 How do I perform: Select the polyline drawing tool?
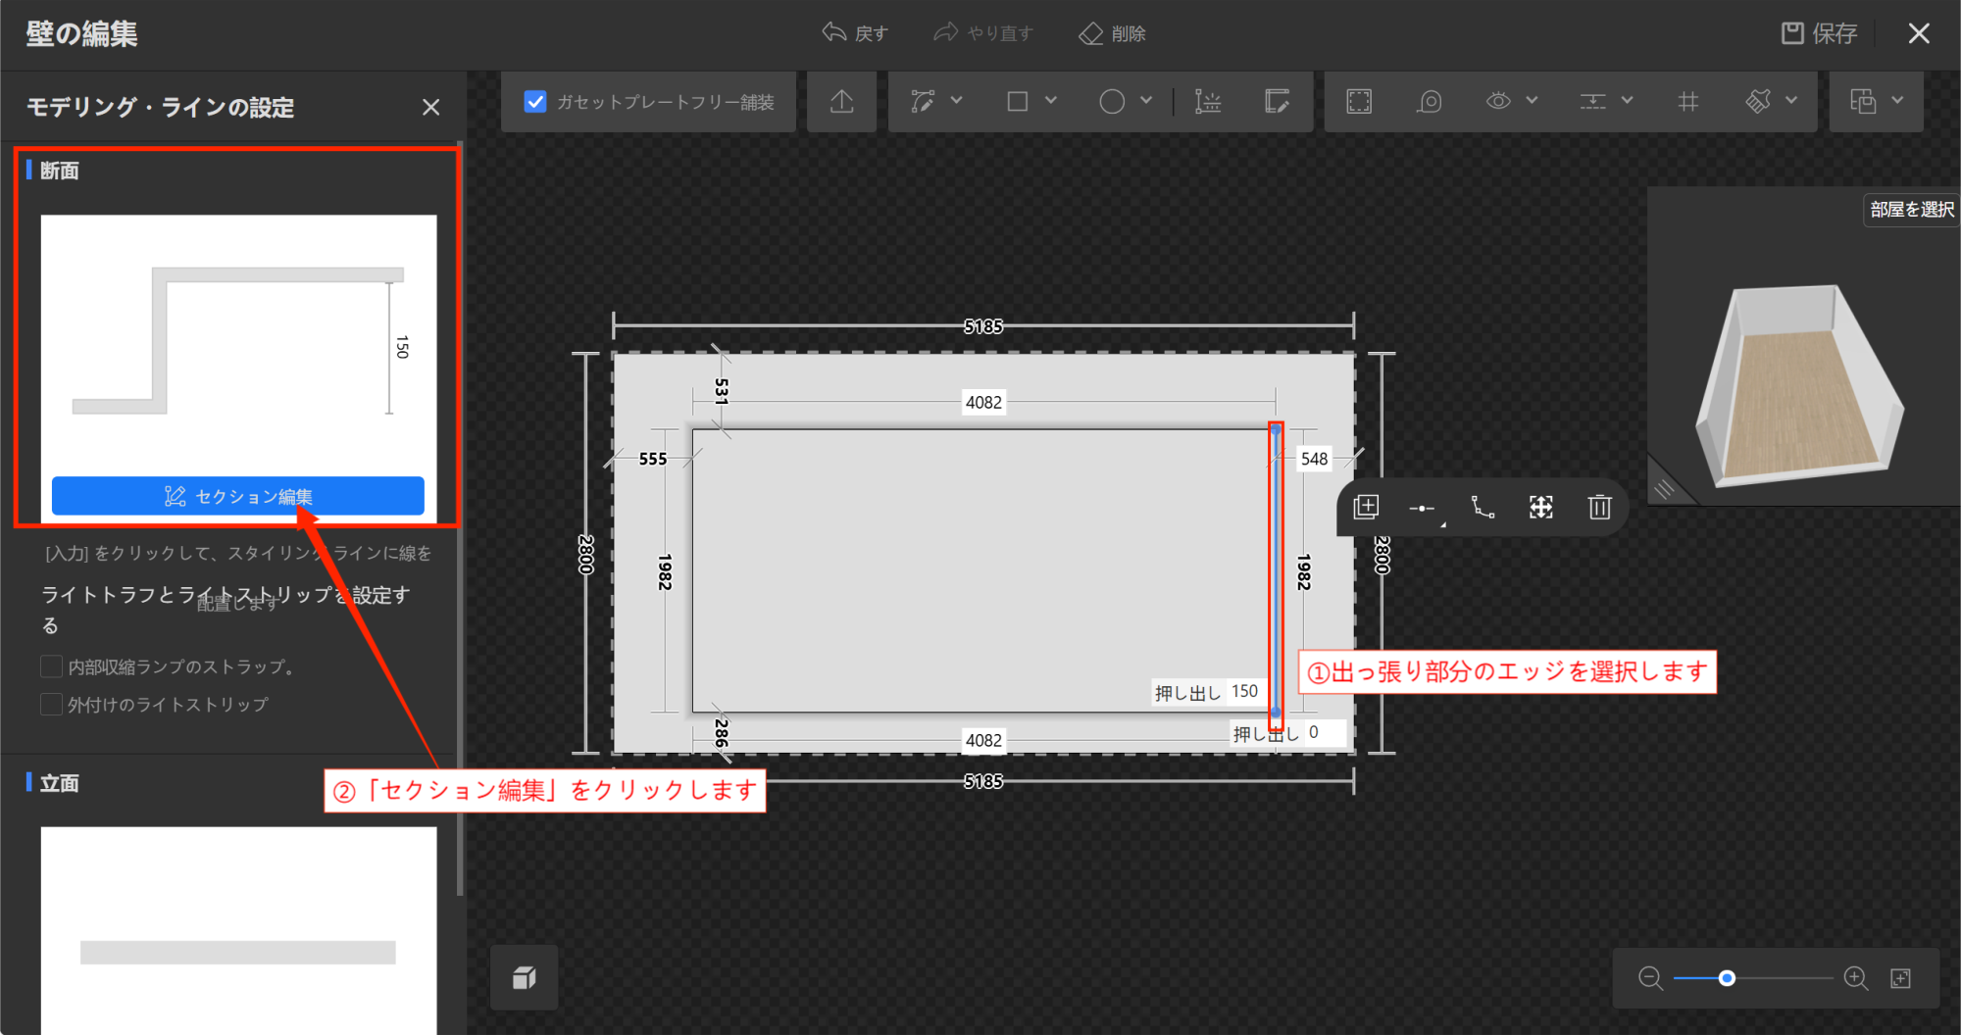(x=923, y=101)
